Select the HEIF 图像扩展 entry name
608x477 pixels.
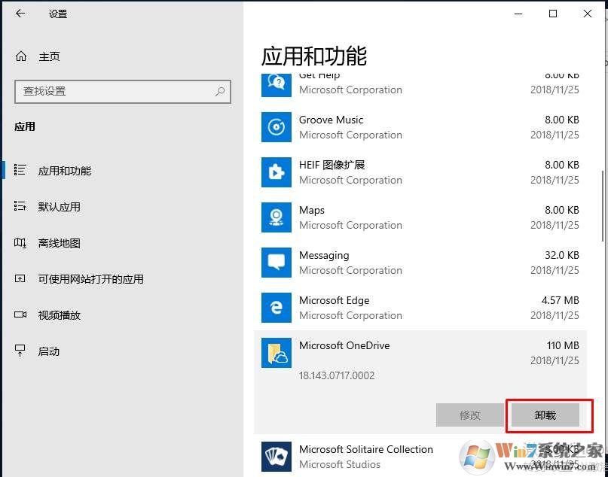point(331,165)
